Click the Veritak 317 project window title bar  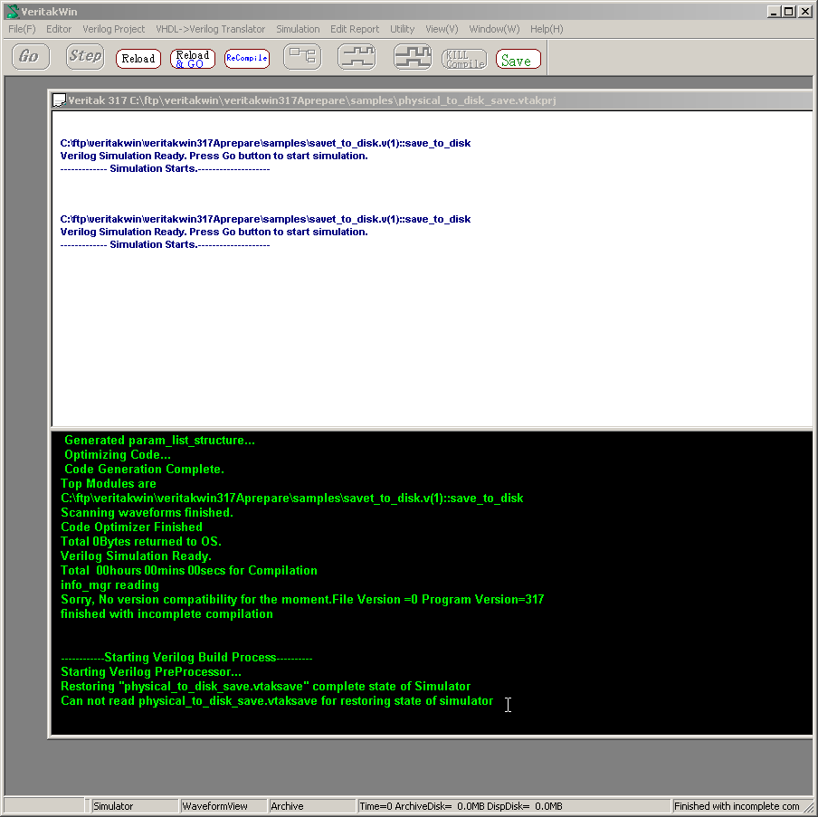(x=432, y=100)
